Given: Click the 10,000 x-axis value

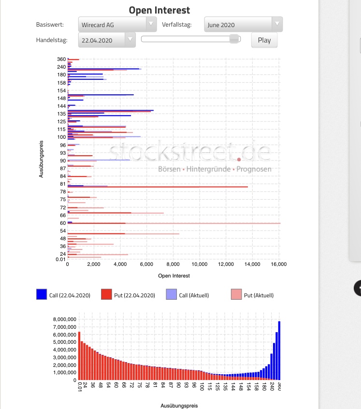Looking at the screenshot, I should click(x=200, y=264).
